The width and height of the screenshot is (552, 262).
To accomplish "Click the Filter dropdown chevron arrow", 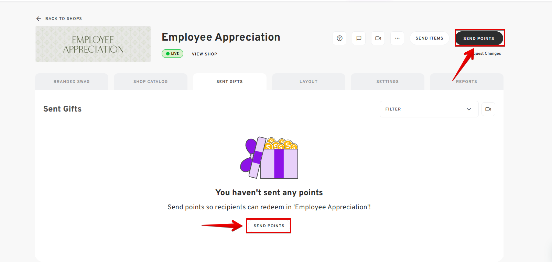I will coord(469,109).
